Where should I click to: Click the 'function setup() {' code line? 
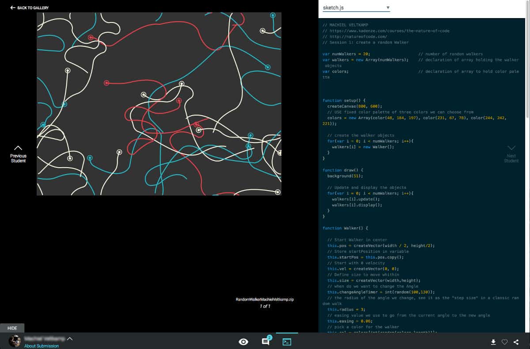coord(344,100)
